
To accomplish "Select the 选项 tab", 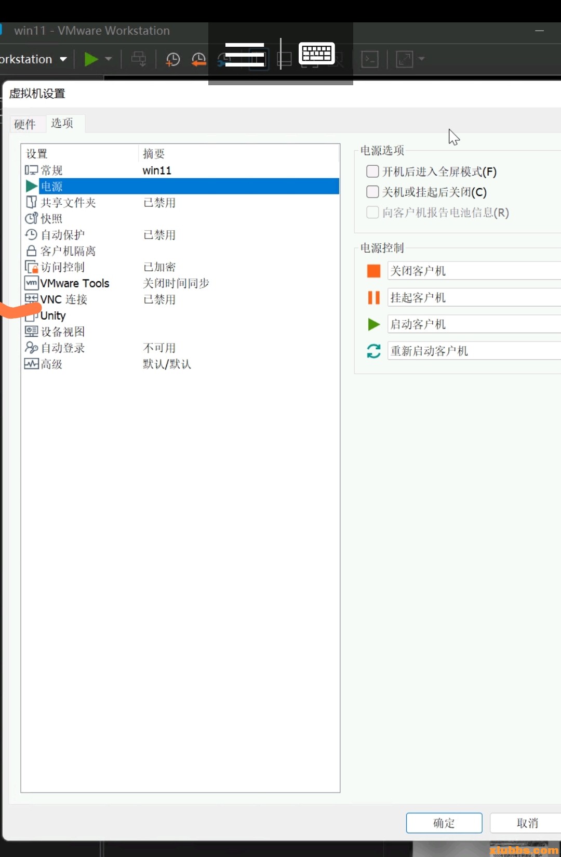I will coord(62,123).
